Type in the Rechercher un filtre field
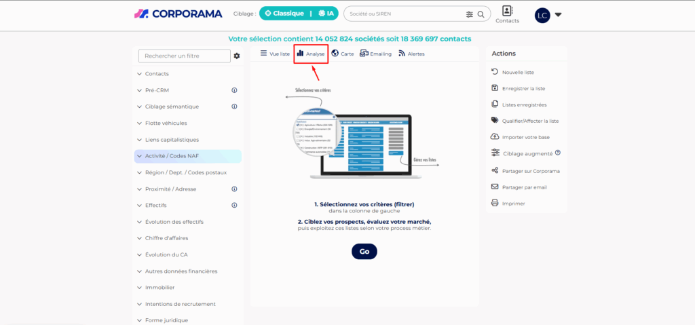The image size is (695, 325). pyautogui.click(x=184, y=56)
